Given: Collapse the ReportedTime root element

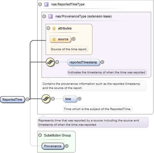Looking at the screenshot, I should (x=27, y=99).
